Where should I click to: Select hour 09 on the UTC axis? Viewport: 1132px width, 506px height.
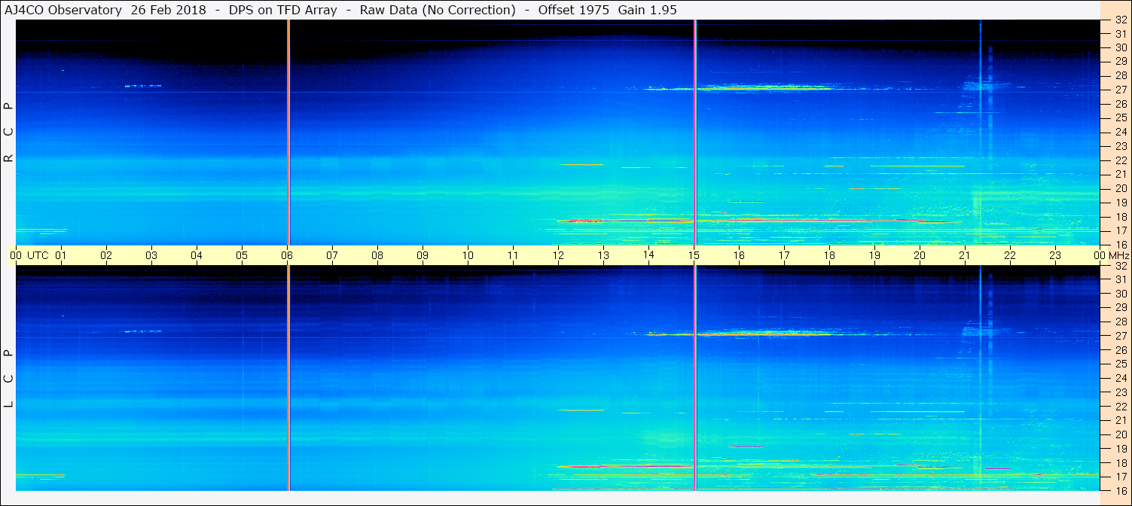click(423, 255)
